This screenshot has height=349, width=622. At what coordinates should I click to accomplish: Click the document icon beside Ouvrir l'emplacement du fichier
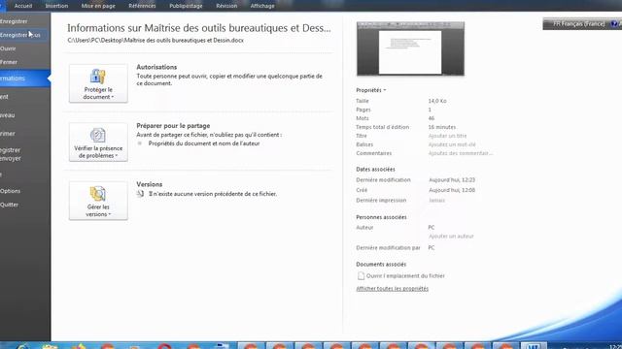click(361, 275)
